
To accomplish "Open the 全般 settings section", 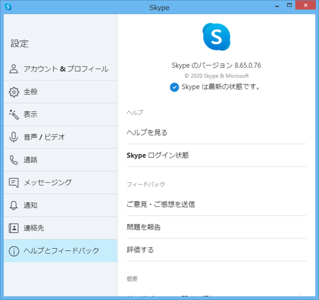I will [60, 92].
